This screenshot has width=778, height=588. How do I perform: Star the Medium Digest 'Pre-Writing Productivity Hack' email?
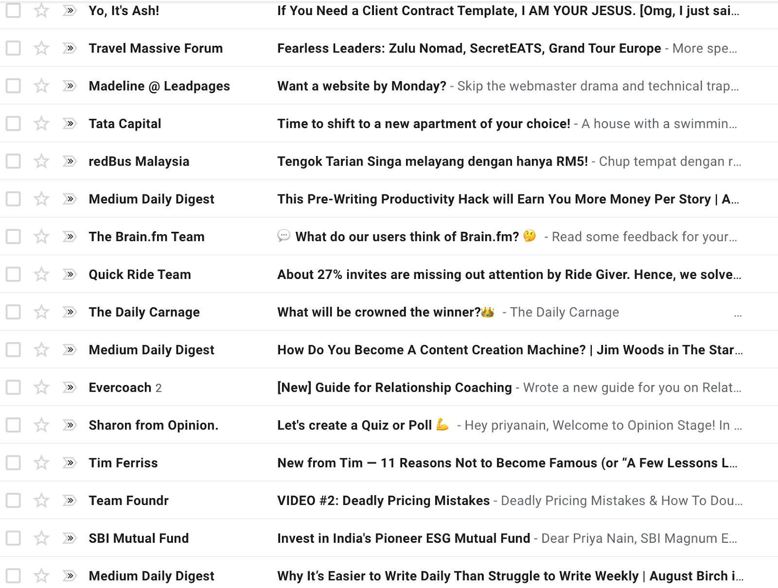(x=41, y=199)
